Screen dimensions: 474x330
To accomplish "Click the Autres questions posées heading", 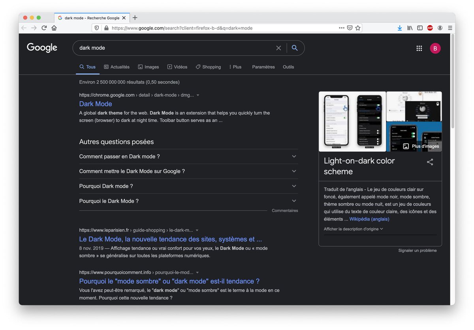I will [x=117, y=142].
